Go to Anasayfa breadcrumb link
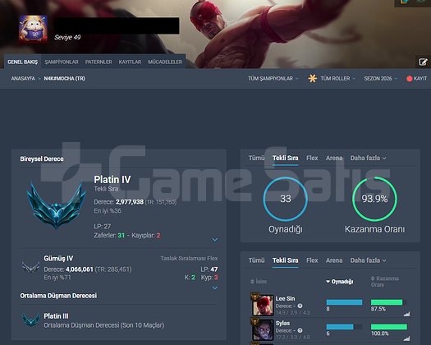Screen dimensions: 431x345 coord(23,78)
